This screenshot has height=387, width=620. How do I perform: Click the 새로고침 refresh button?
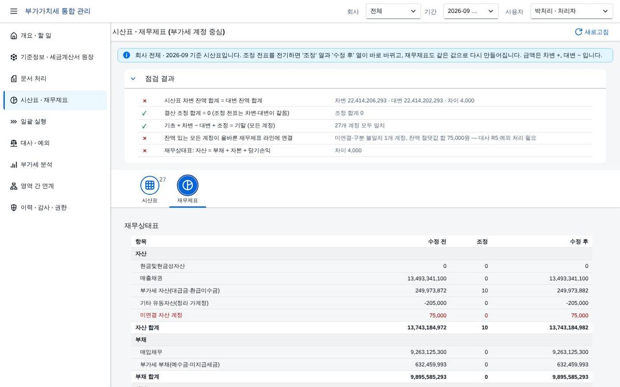pyautogui.click(x=592, y=32)
